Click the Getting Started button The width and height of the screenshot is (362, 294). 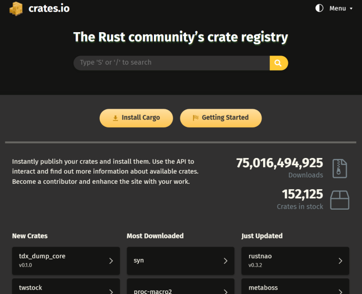pyautogui.click(x=221, y=118)
